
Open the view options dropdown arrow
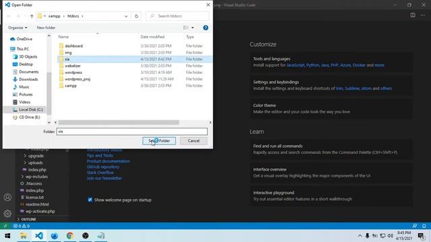[x=193, y=28]
